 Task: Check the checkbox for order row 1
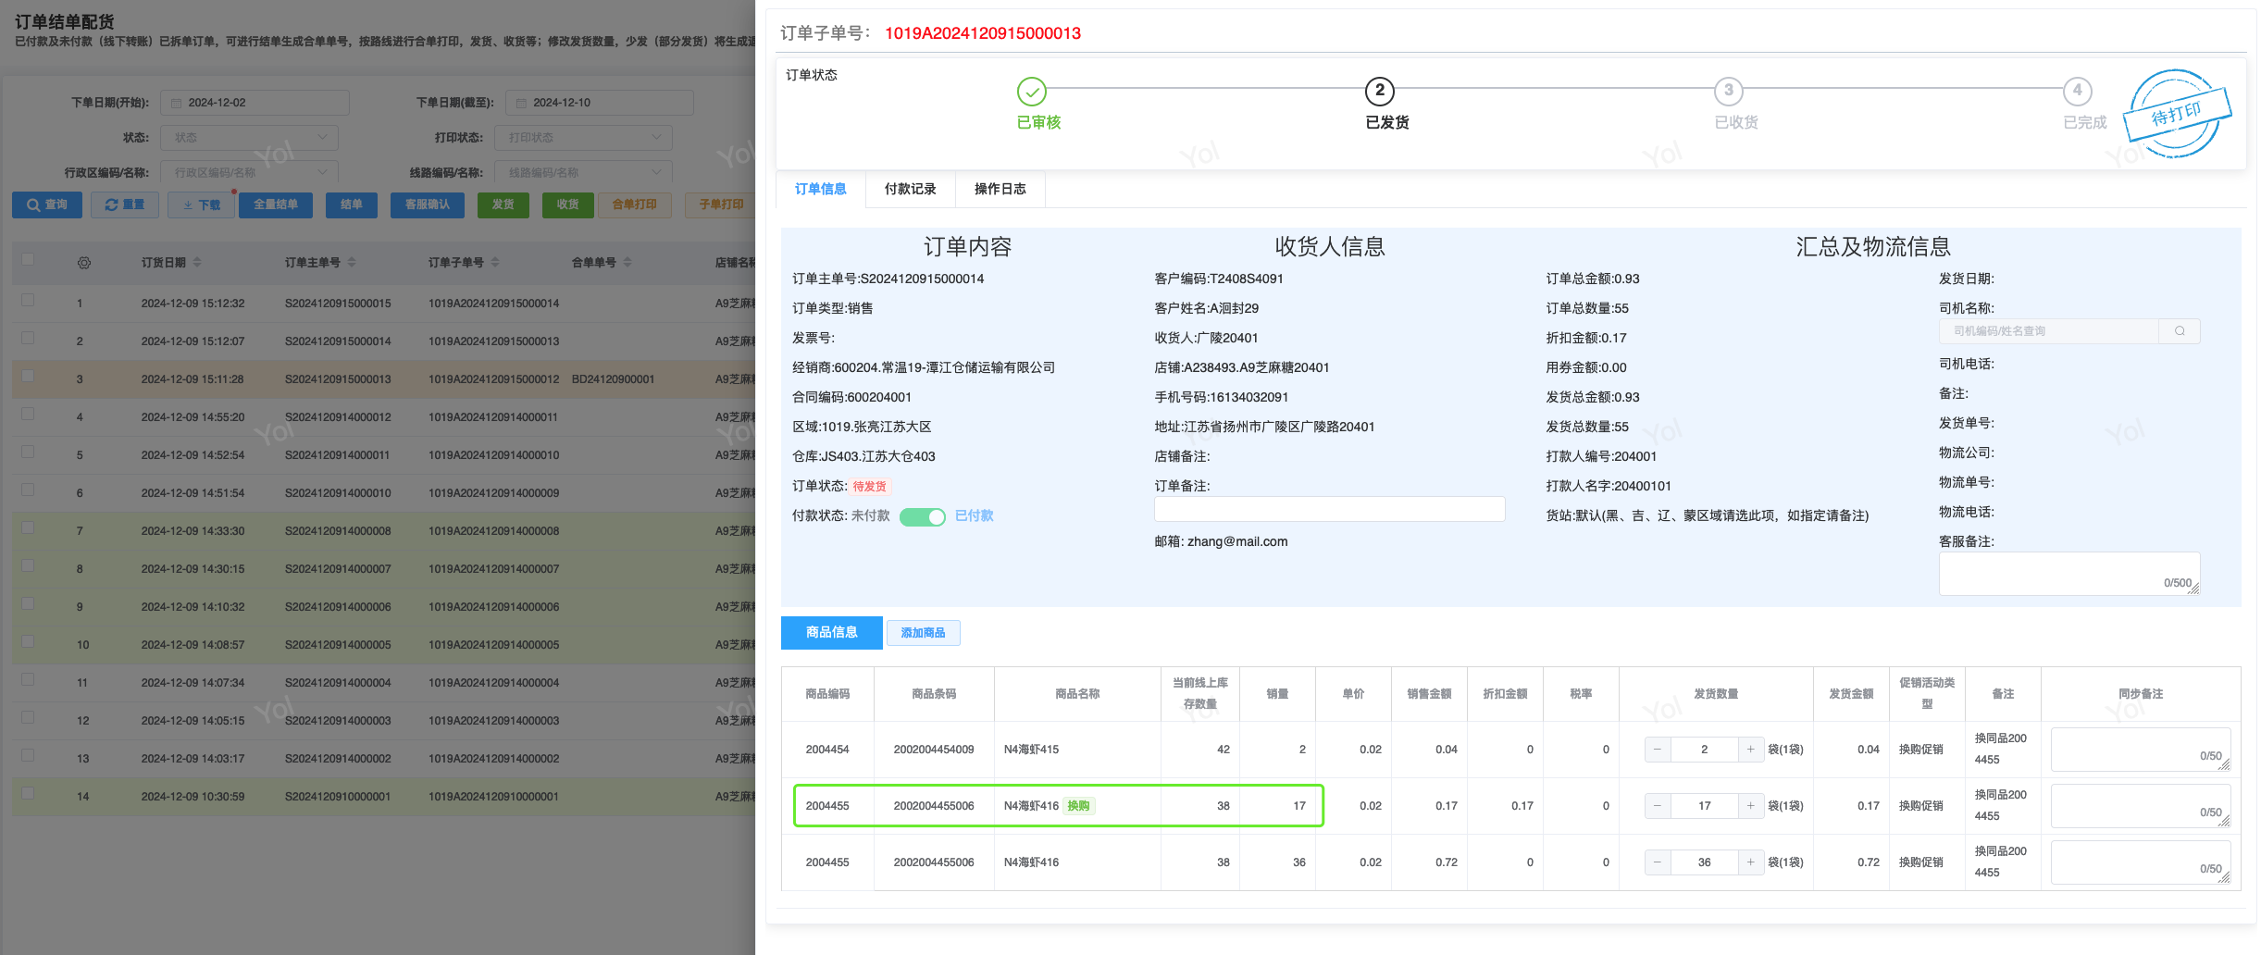pos(28,301)
